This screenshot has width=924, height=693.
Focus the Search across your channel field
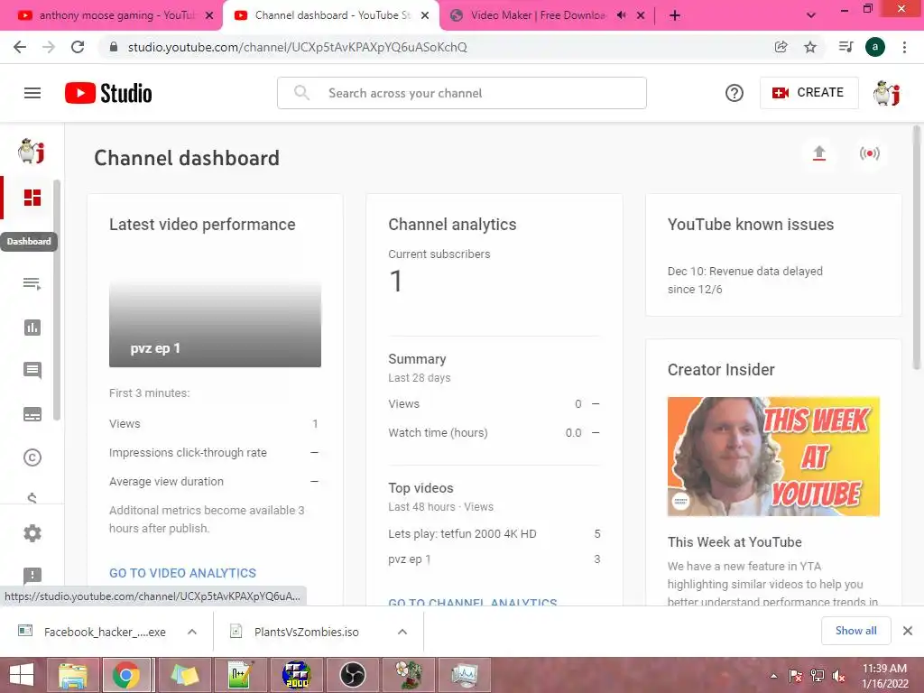[462, 93]
